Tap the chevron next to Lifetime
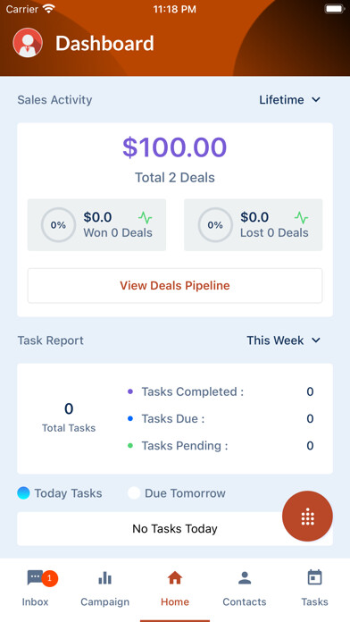350x622 pixels. (316, 99)
